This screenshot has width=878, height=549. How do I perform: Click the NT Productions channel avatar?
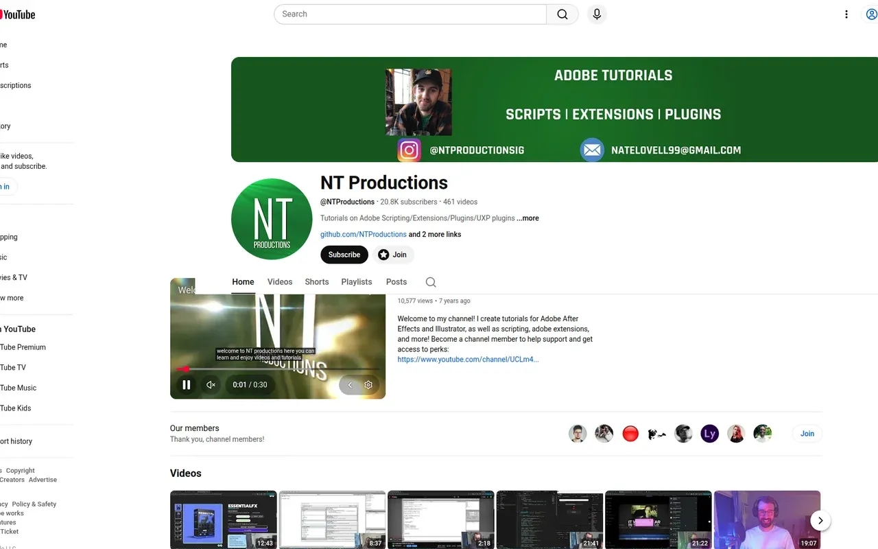point(272,220)
